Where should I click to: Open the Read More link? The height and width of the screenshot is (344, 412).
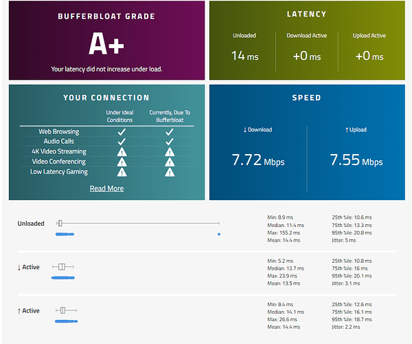[106, 189]
